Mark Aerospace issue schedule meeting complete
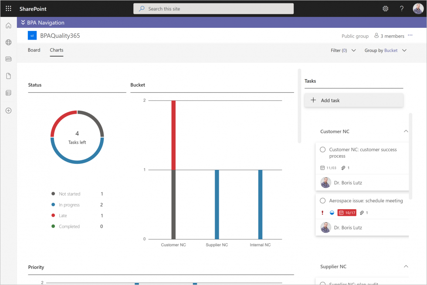The height and width of the screenshot is (285, 427). click(x=322, y=201)
